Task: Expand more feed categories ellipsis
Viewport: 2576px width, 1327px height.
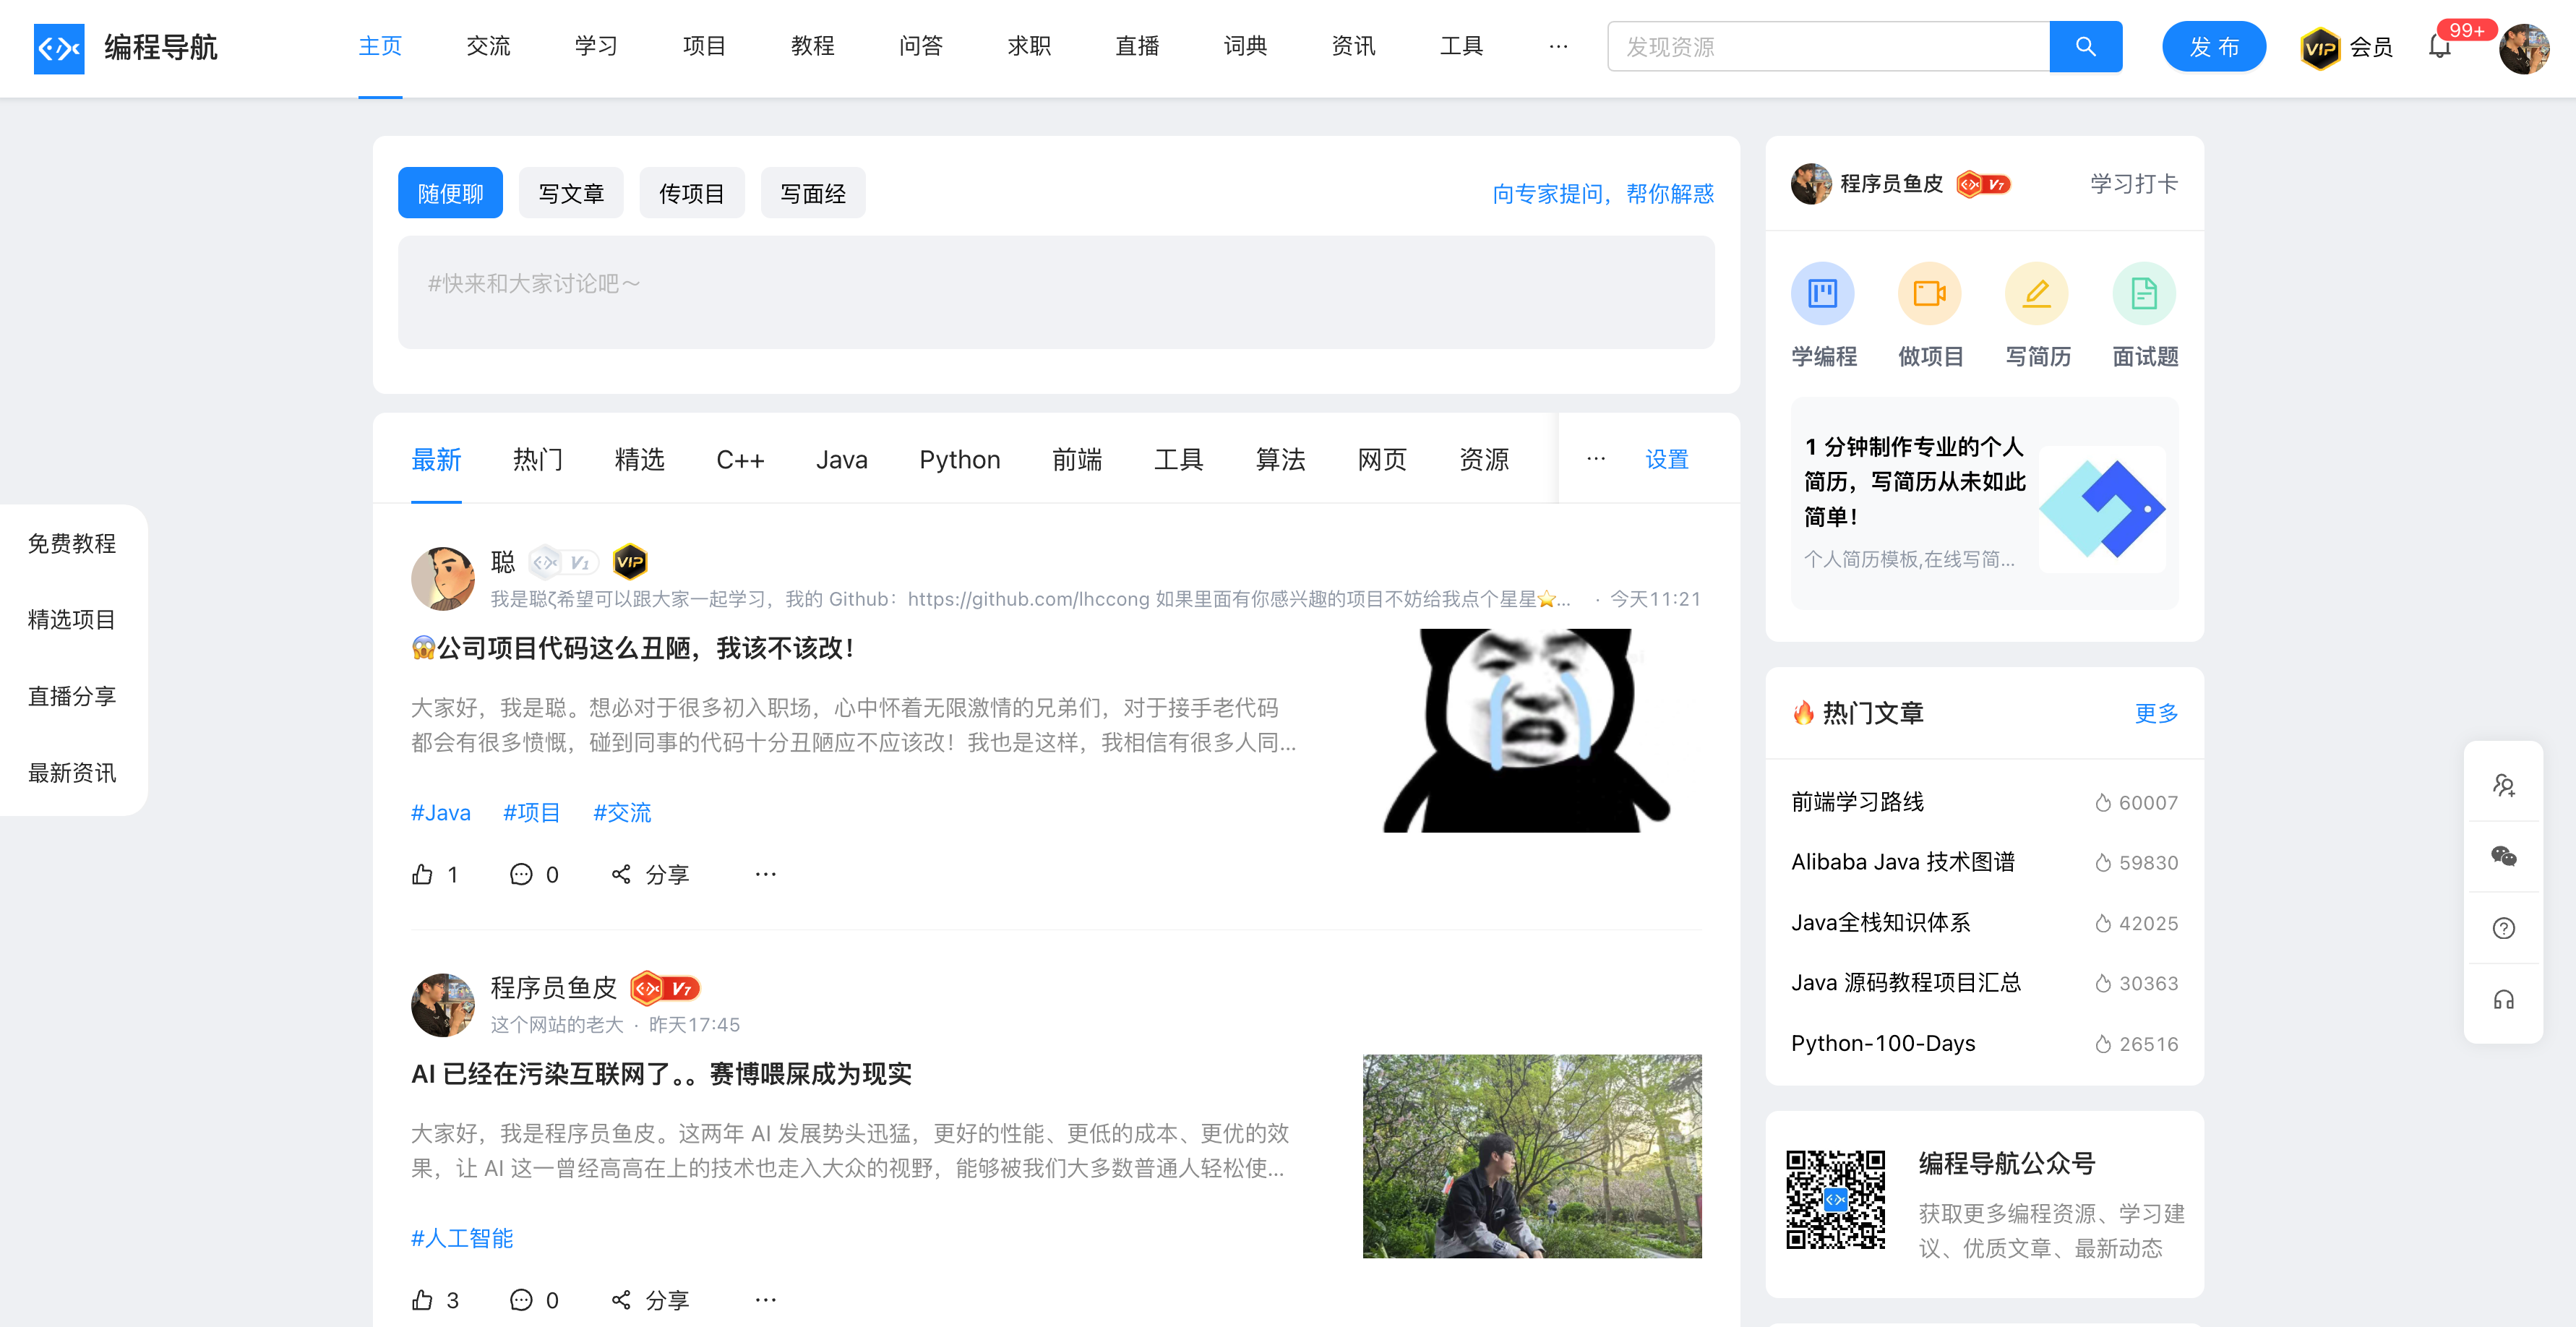Action: [x=1595, y=459]
